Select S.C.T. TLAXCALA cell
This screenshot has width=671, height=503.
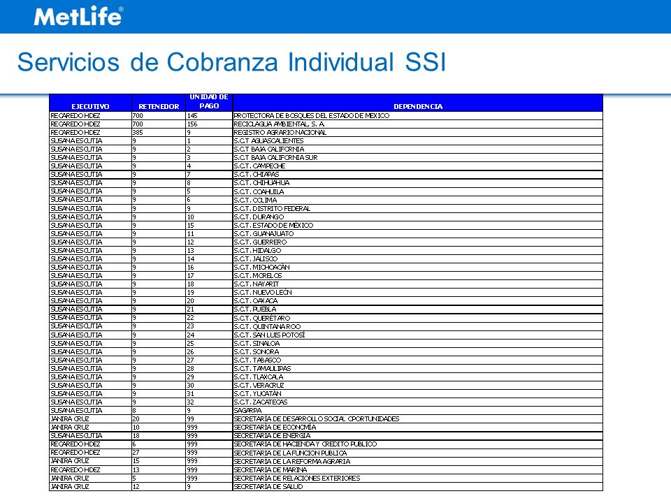pyautogui.click(x=418, y=377)
